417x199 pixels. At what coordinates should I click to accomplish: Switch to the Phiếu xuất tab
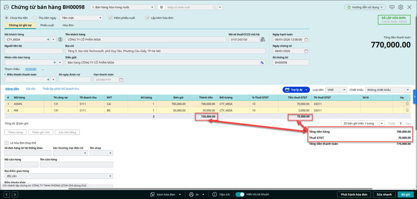click(x=47, y=25)
